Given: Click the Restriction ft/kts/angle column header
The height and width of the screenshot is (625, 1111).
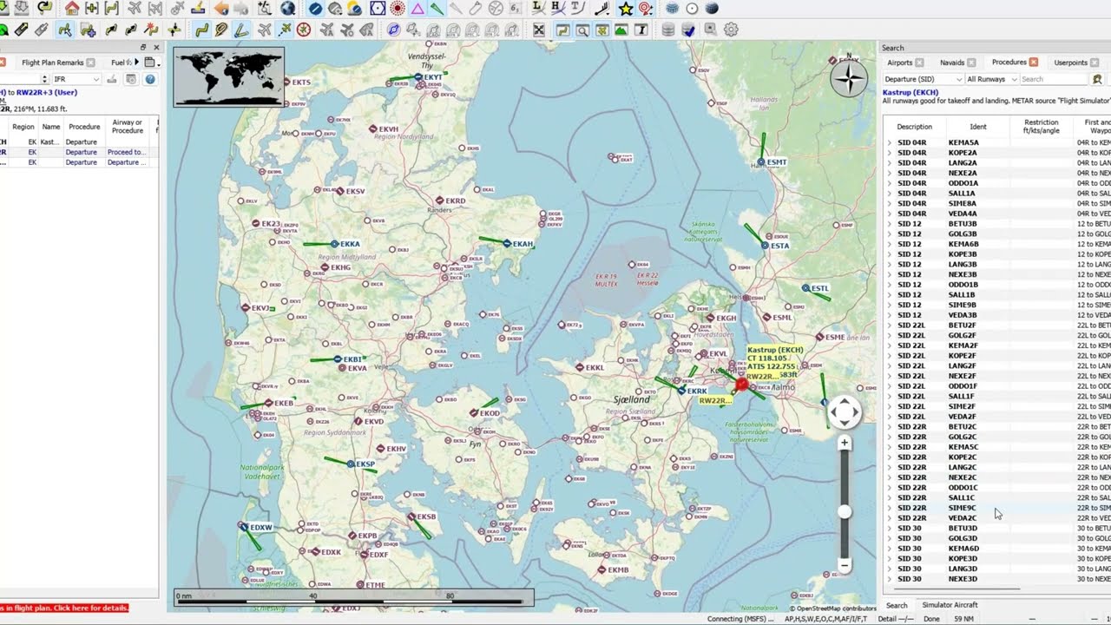Looking at the screenshot, I should pyautogui.click(x=1042, y=127).
